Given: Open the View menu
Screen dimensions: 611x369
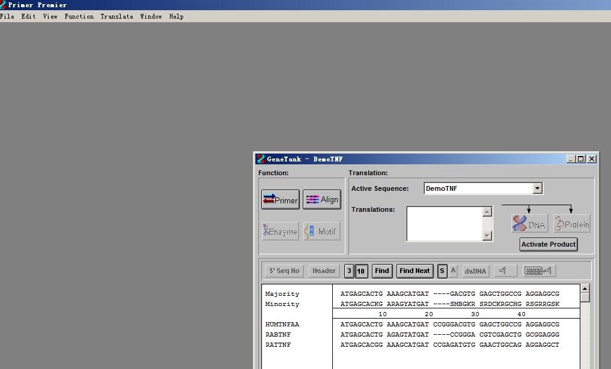Looking at the screenshot, I should click(x=50, y=16).
